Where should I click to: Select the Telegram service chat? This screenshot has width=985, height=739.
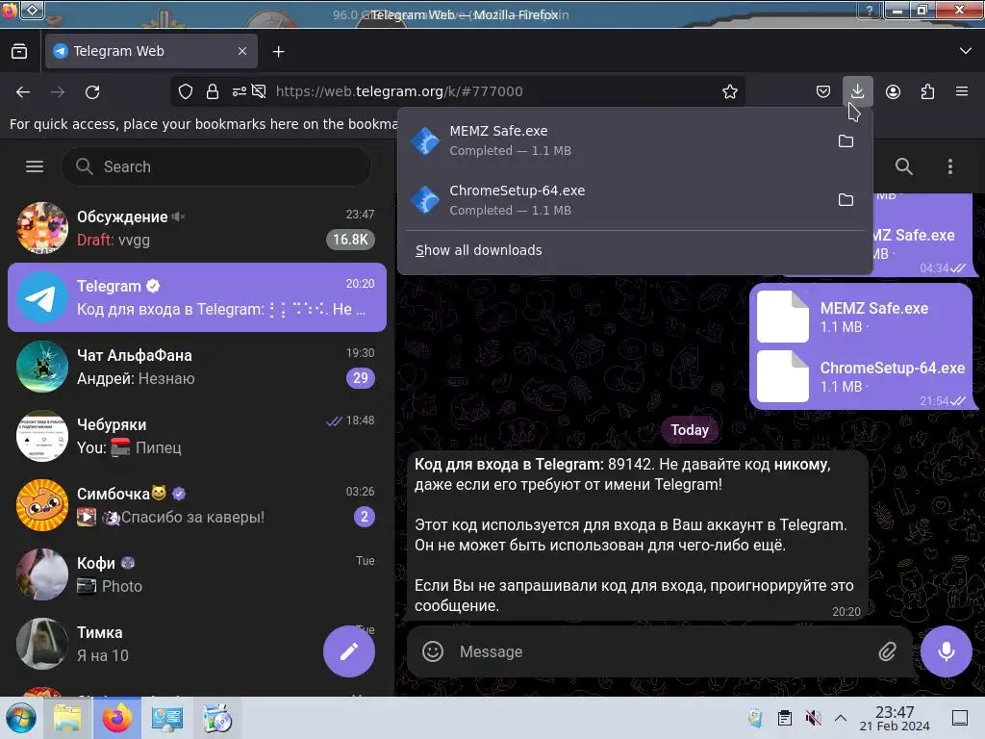[196, 297]
